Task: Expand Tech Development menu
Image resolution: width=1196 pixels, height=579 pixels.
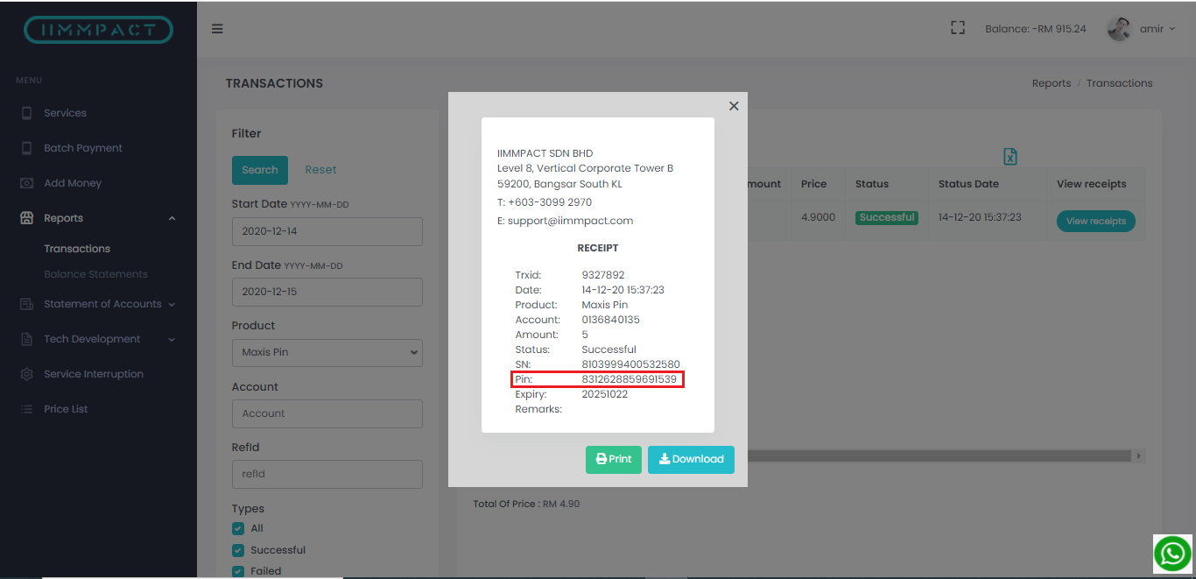Action: 98,339
